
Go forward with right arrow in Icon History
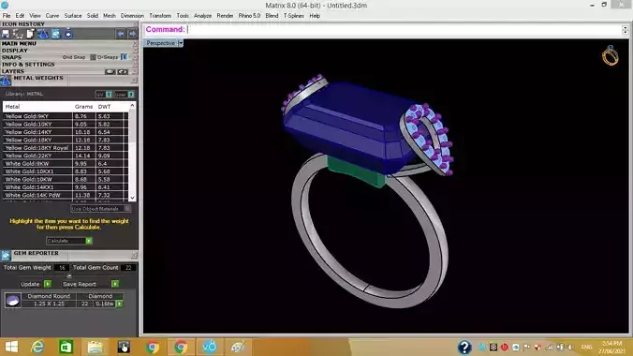click(x=132, y=34)
